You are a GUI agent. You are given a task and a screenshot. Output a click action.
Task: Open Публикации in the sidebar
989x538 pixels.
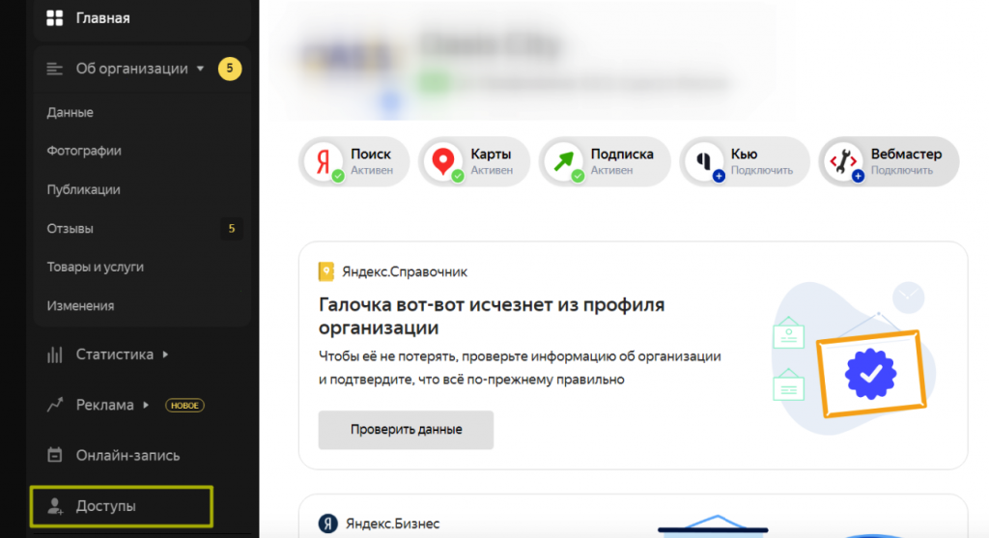83,190
